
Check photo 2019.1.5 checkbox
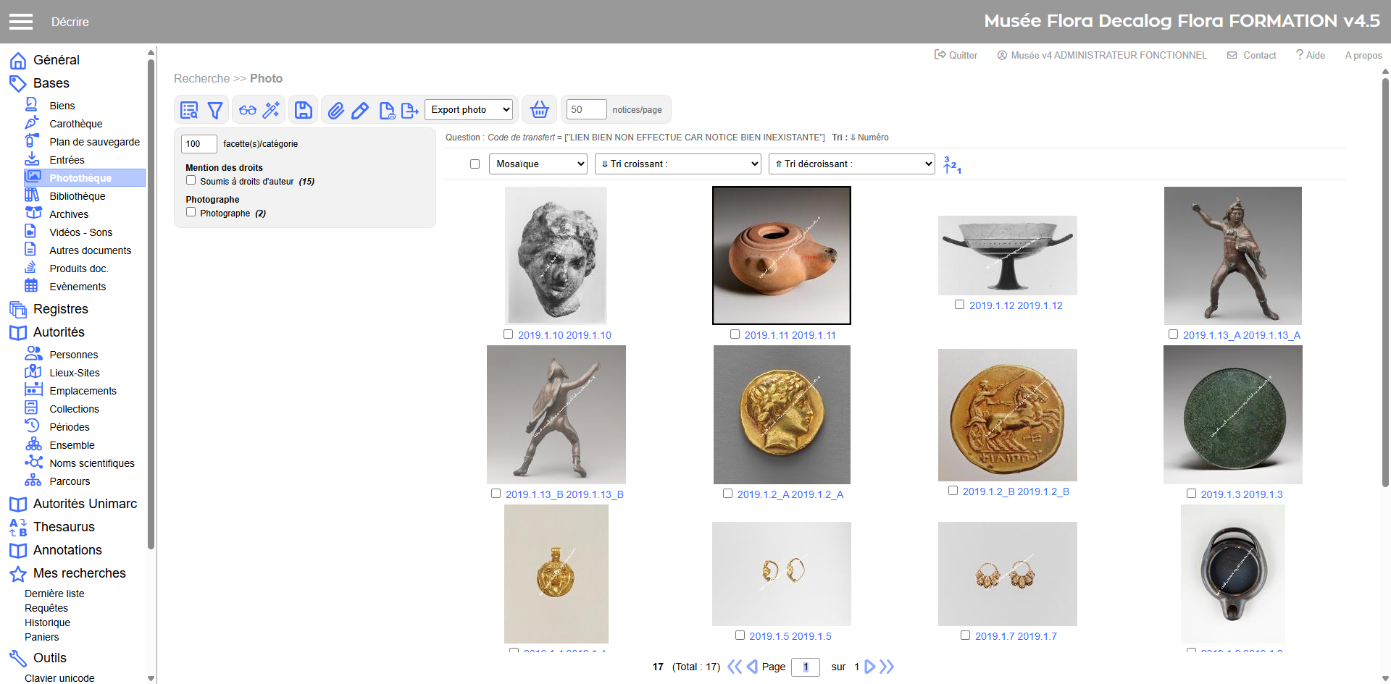click(740, 636)
